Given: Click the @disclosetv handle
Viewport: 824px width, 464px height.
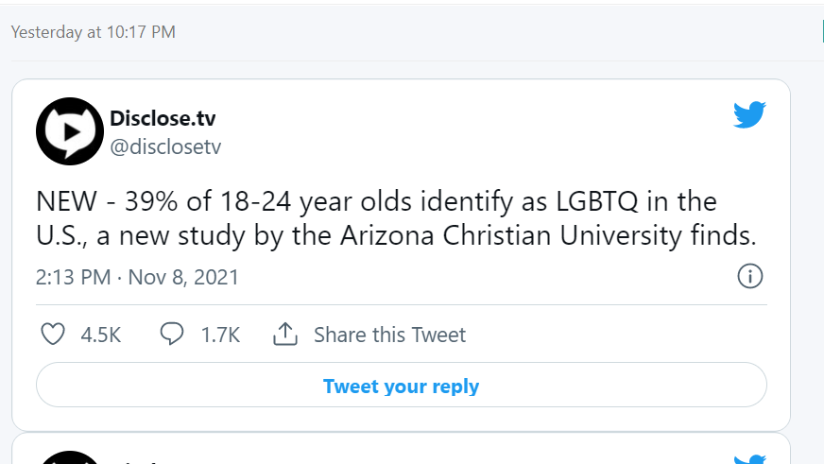Looking at the screenshot, I should tap(165, 146).
